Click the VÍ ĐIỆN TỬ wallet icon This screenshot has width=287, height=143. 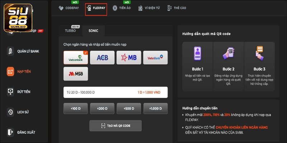(x=140, y=8)
